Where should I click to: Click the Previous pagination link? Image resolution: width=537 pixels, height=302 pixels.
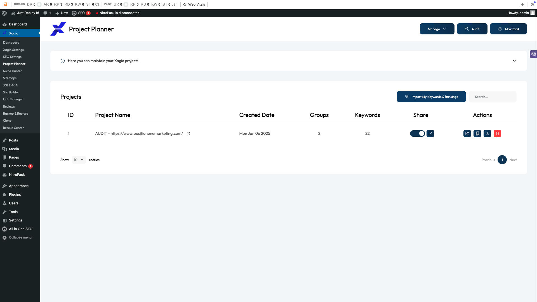[x=488, y=160]
